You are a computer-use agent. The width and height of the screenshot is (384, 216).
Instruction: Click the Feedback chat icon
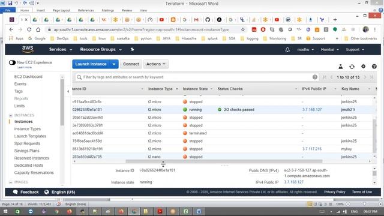(x=15, y=192)
